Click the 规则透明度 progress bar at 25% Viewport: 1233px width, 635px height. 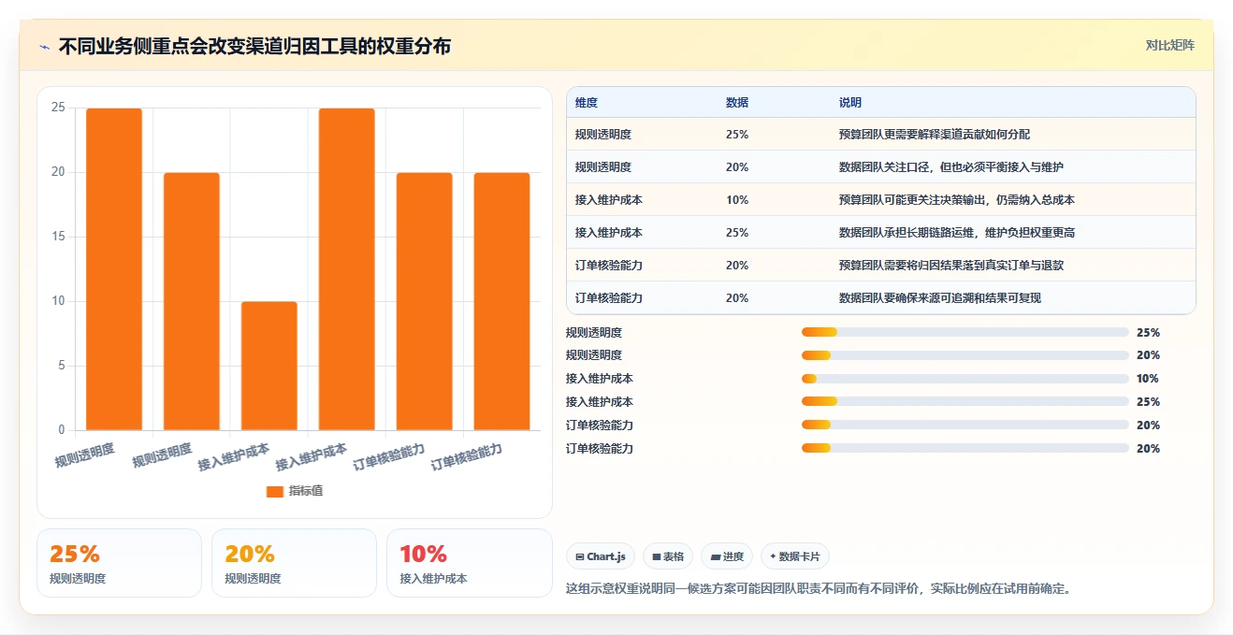coord(965,332)
